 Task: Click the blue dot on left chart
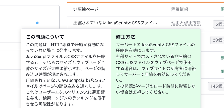click(37, 23)
